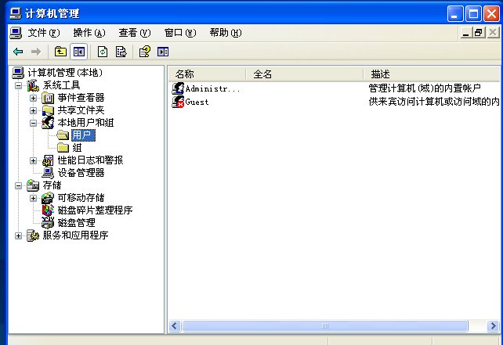Image resolution: width=503 pixels, height=345 pixels.
Task: Open the 操作(A) menu
Action: tap(89, 33)
